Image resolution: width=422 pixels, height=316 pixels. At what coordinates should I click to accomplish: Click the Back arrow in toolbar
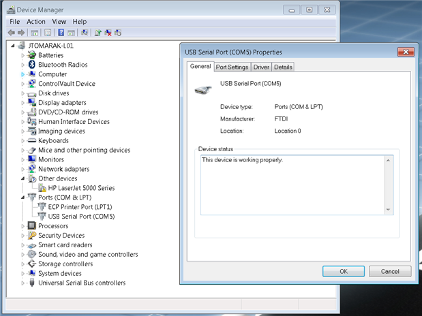(12, 33)
